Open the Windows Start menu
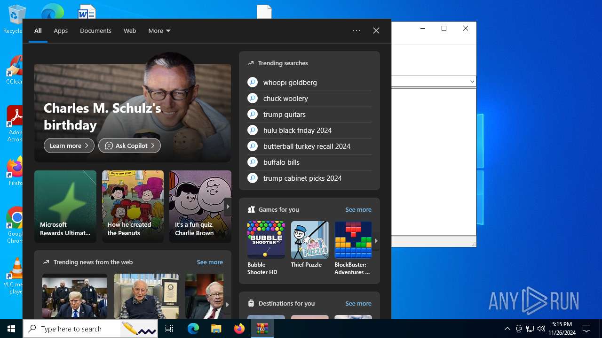 [11, 329]
